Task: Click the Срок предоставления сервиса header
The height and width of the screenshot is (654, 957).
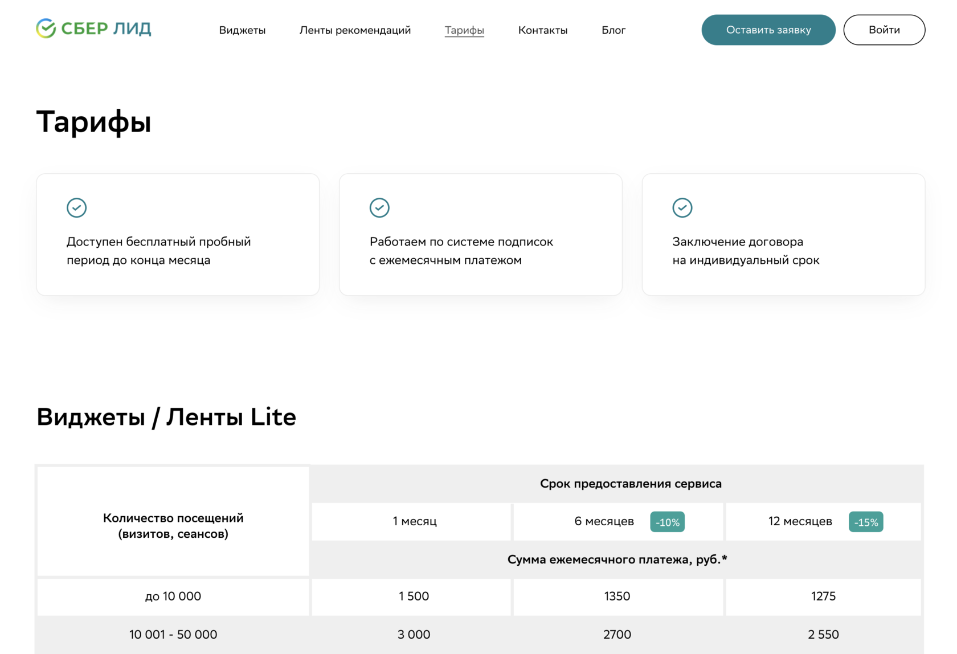Action: point(631,484)
